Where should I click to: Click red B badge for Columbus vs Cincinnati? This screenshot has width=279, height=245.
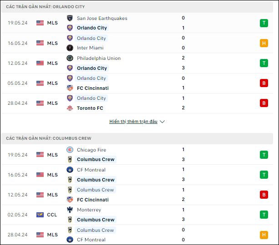(264, 195)
